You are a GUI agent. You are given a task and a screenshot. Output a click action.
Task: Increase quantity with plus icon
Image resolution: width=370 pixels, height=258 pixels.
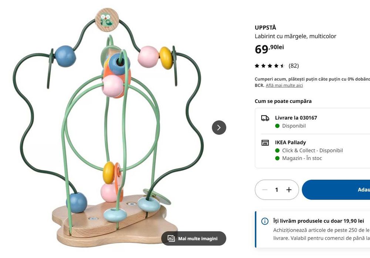[289, 190]
